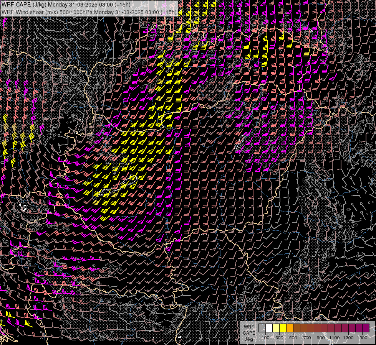Click the 500 value in legend
Image resolution: width=376 pixels, height=345 pixels.
293,338
